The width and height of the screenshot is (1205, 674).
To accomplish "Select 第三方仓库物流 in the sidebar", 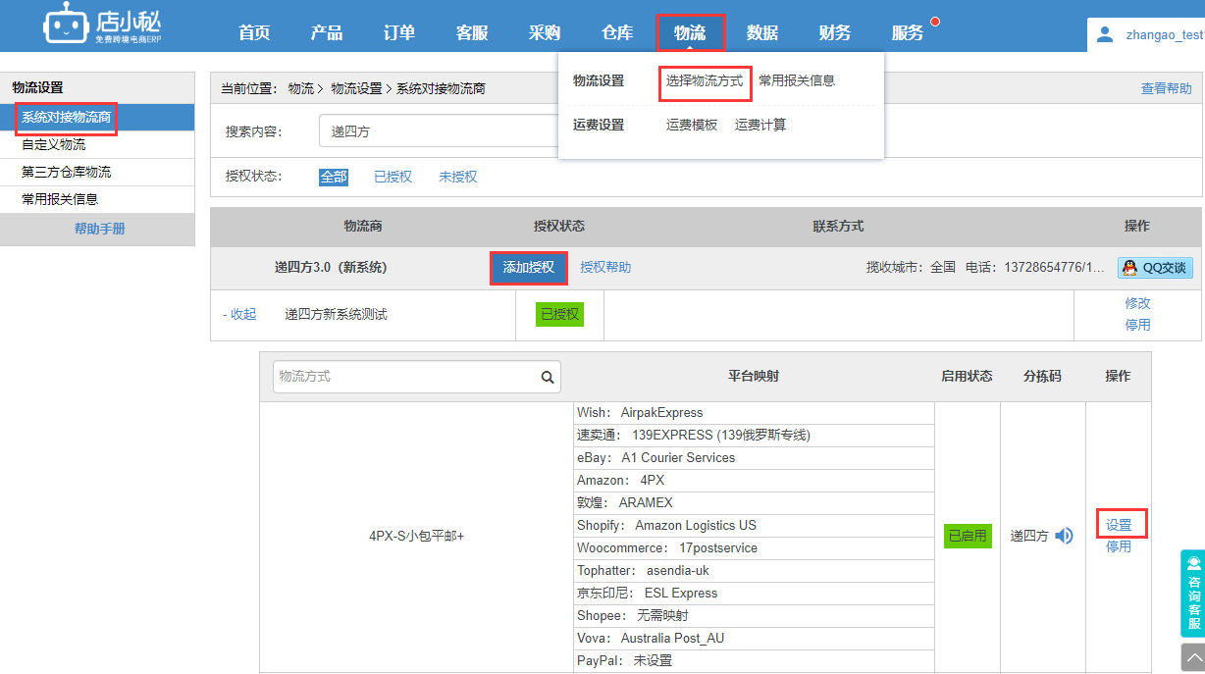I will (97, 173).
